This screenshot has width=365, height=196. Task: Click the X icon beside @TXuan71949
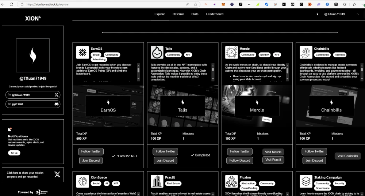56,95
